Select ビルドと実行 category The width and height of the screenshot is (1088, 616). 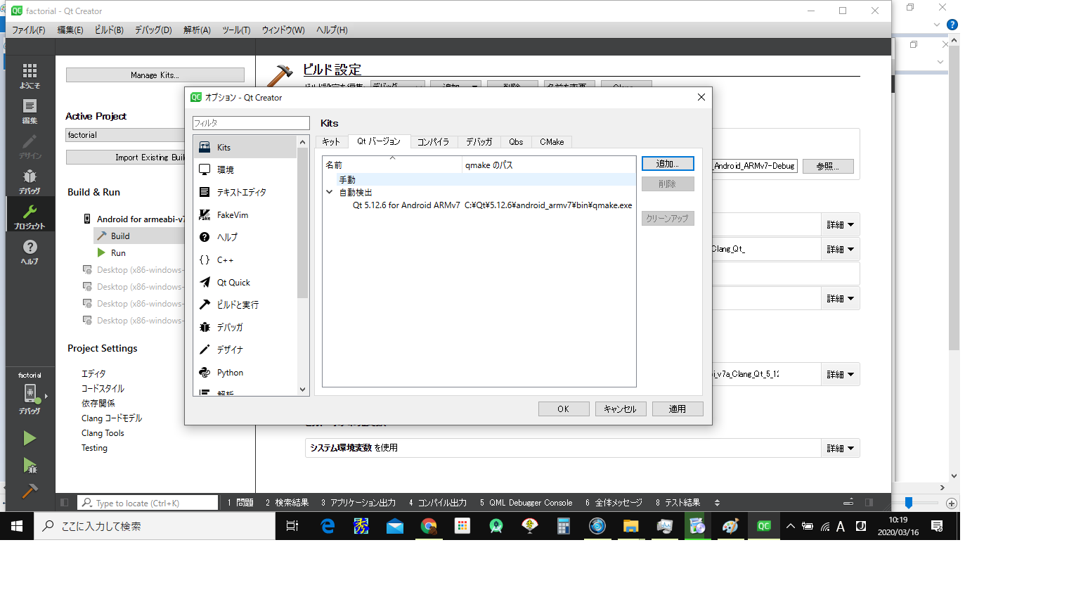[x=245, y=304]
